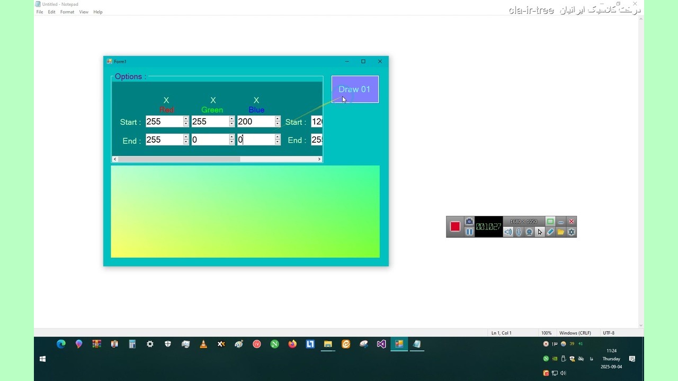Toggle system audio speaker in recorder
The image size is (678, 381).
point(508,232)
